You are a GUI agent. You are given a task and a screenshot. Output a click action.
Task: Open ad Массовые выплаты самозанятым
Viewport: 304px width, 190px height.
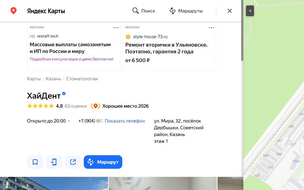coord(70,48)
